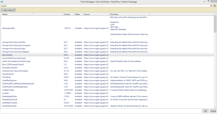Select the DotNetOpenAuth package row
217x114 pixels.
click(107, 106)
